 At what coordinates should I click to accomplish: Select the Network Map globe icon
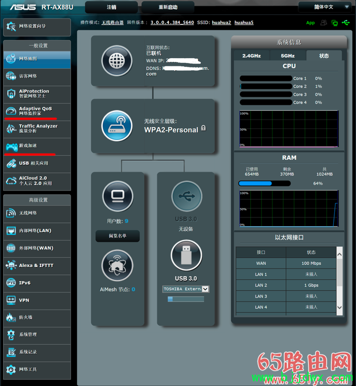tap(11, 59)
